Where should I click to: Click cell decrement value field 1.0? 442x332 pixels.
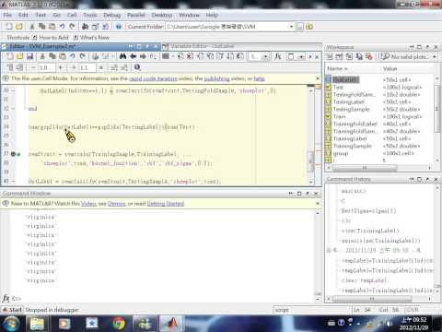pyautogui.click(x=47, y=67)
